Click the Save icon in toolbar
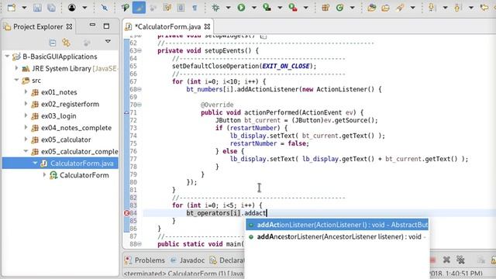Viewport: 496px width, 279px height. tap(37, 8)
